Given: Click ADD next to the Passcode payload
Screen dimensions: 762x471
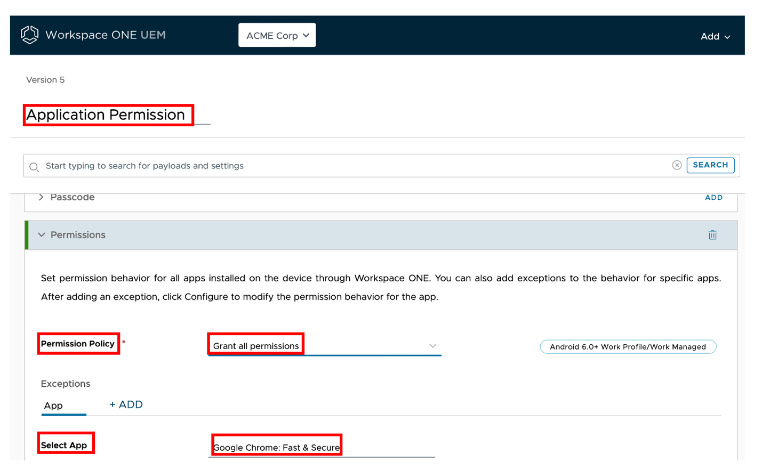Looking at the screenshot, I should pyautogui.click(x=713, y=197).
